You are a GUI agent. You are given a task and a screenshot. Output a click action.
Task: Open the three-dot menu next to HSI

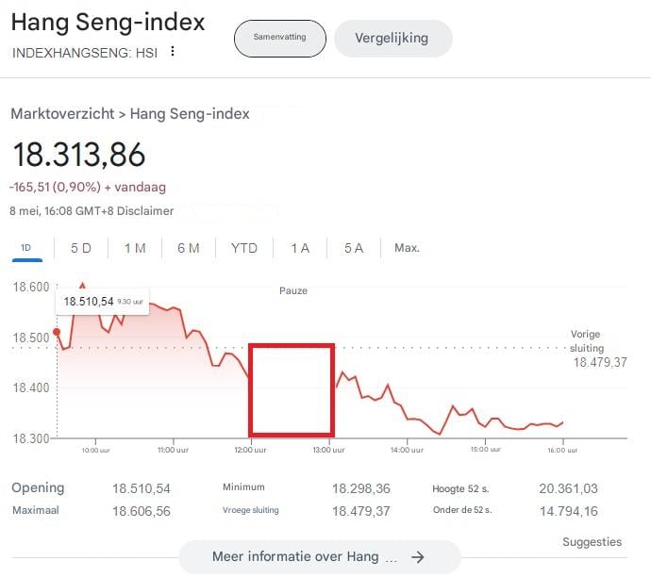click(x=172, y=52)
